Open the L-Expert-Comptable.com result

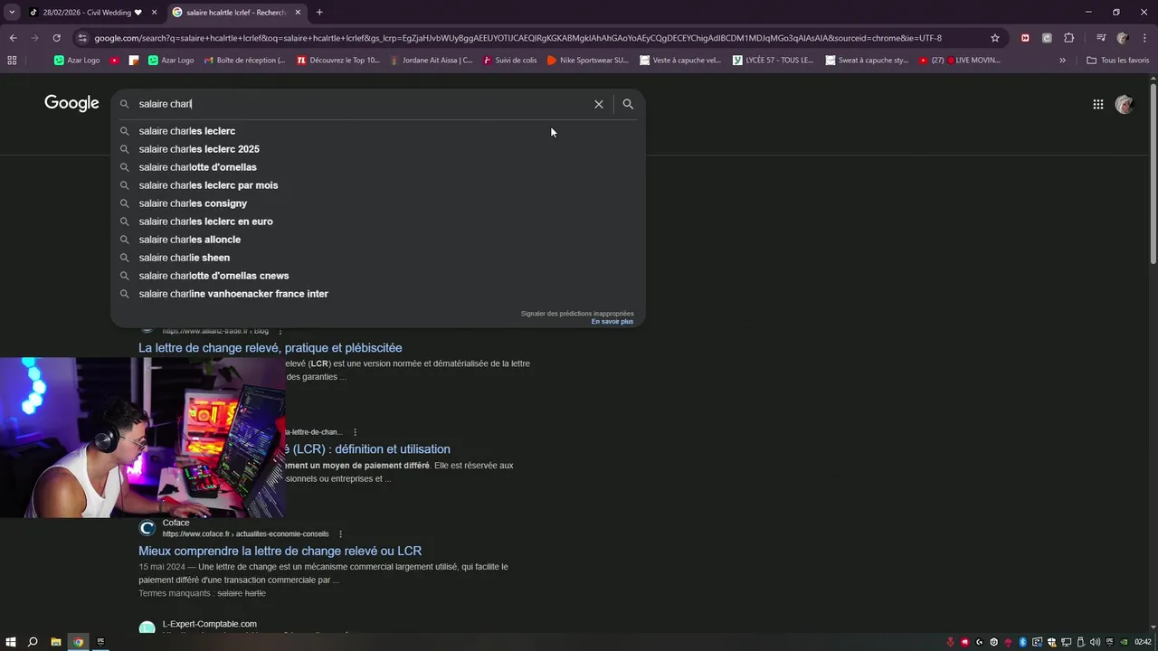pyautogui.click(x=209, y=624)
